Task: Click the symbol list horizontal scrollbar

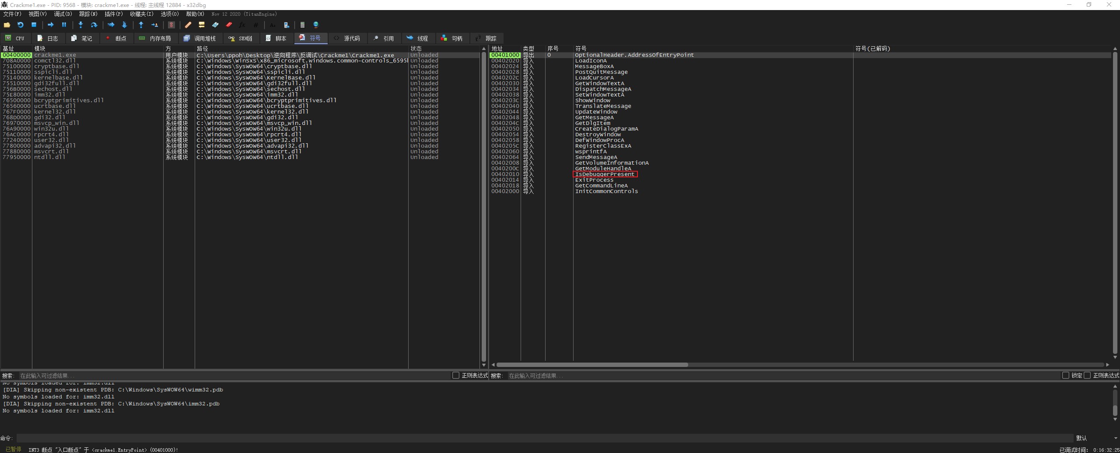Action: [x=591, y=365]
